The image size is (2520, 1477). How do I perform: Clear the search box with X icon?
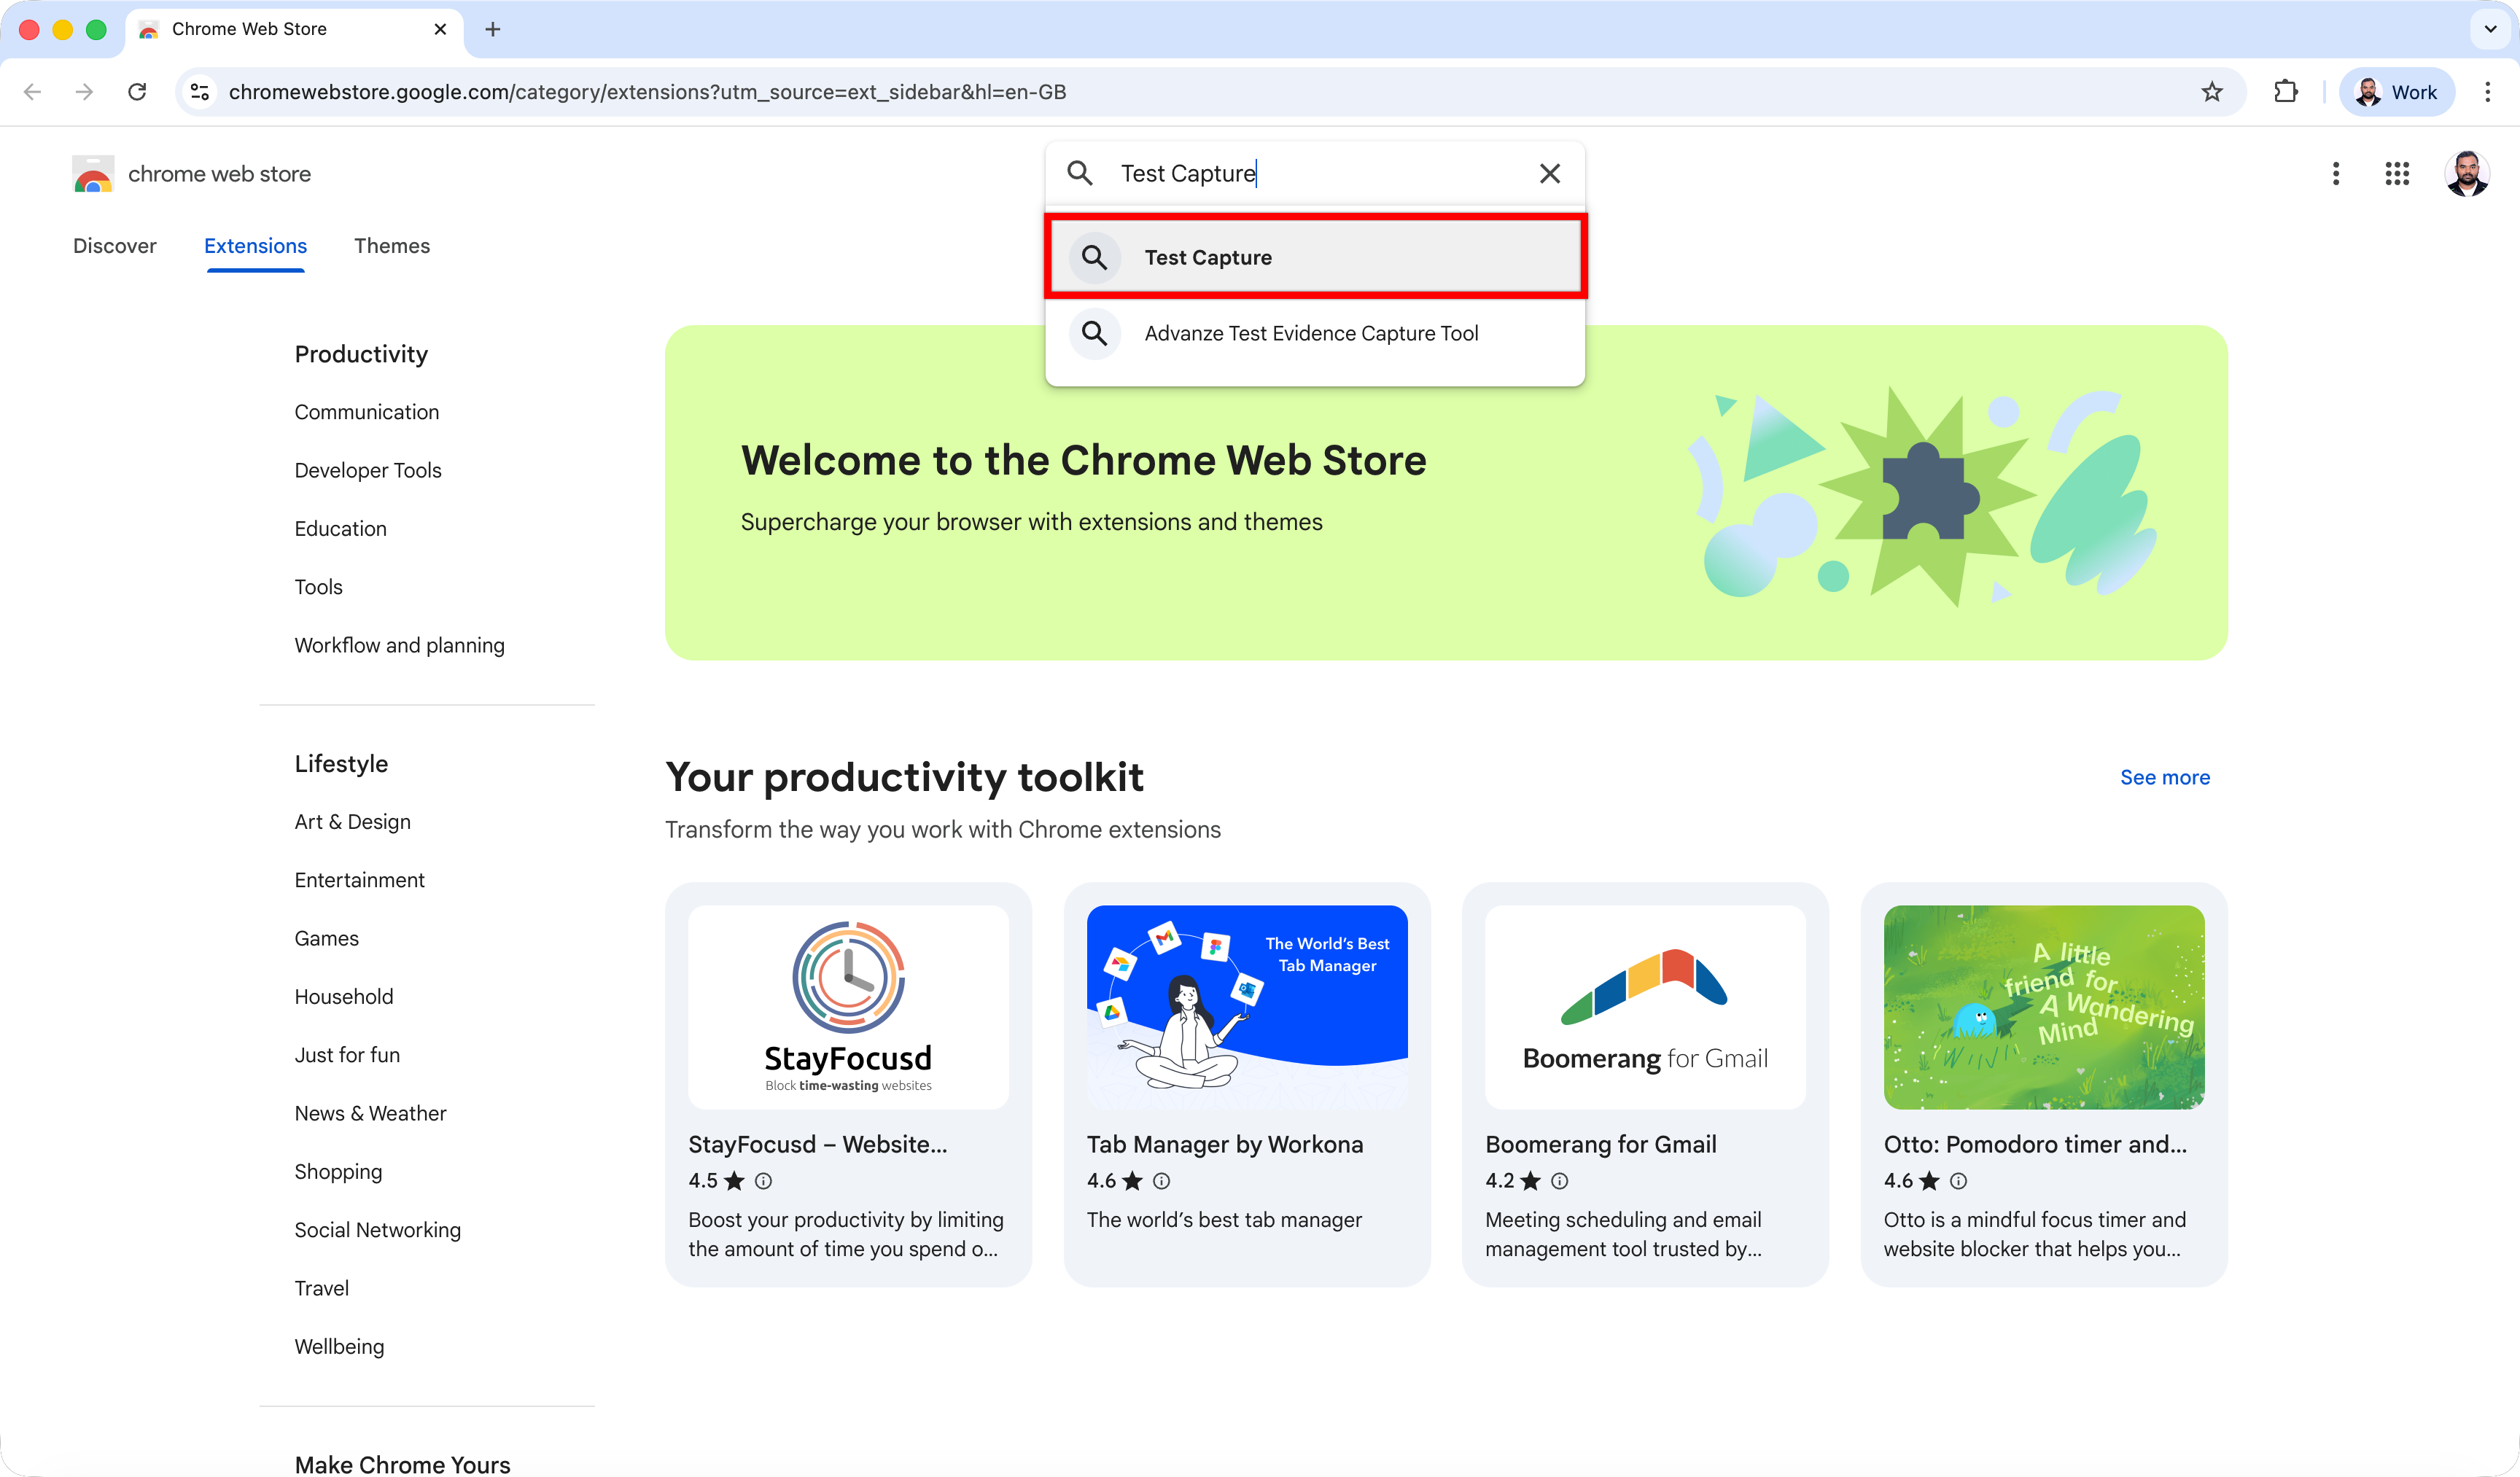1549,174
